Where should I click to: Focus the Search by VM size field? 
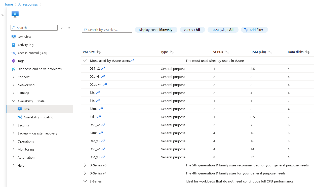(107, 30)
